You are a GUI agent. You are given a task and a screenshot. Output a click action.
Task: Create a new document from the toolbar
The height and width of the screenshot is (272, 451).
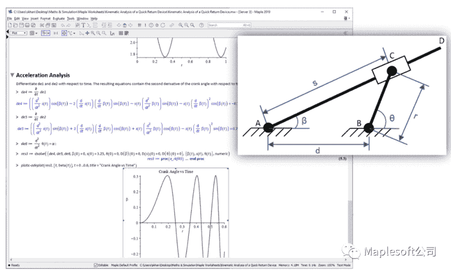pyautogui.click(x=10, y=25)
